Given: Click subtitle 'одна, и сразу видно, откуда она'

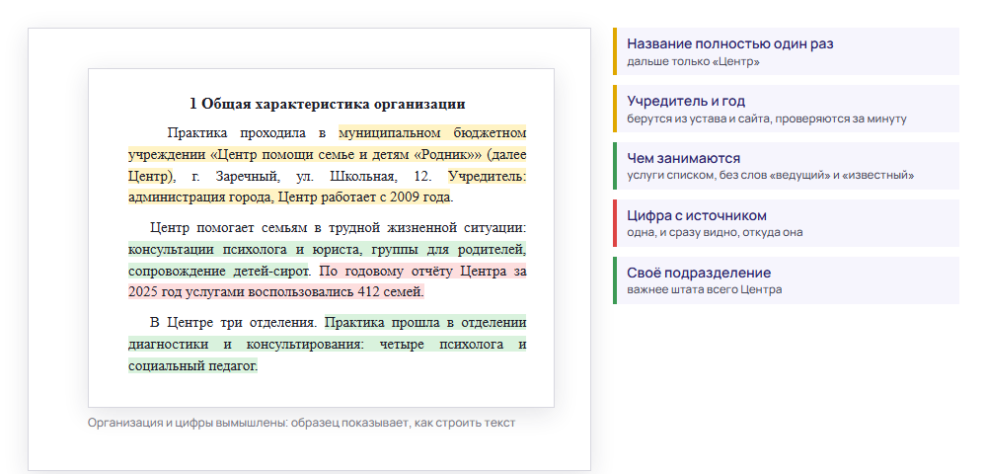Looking at the screenshot, I should click(x=715, y=232).
